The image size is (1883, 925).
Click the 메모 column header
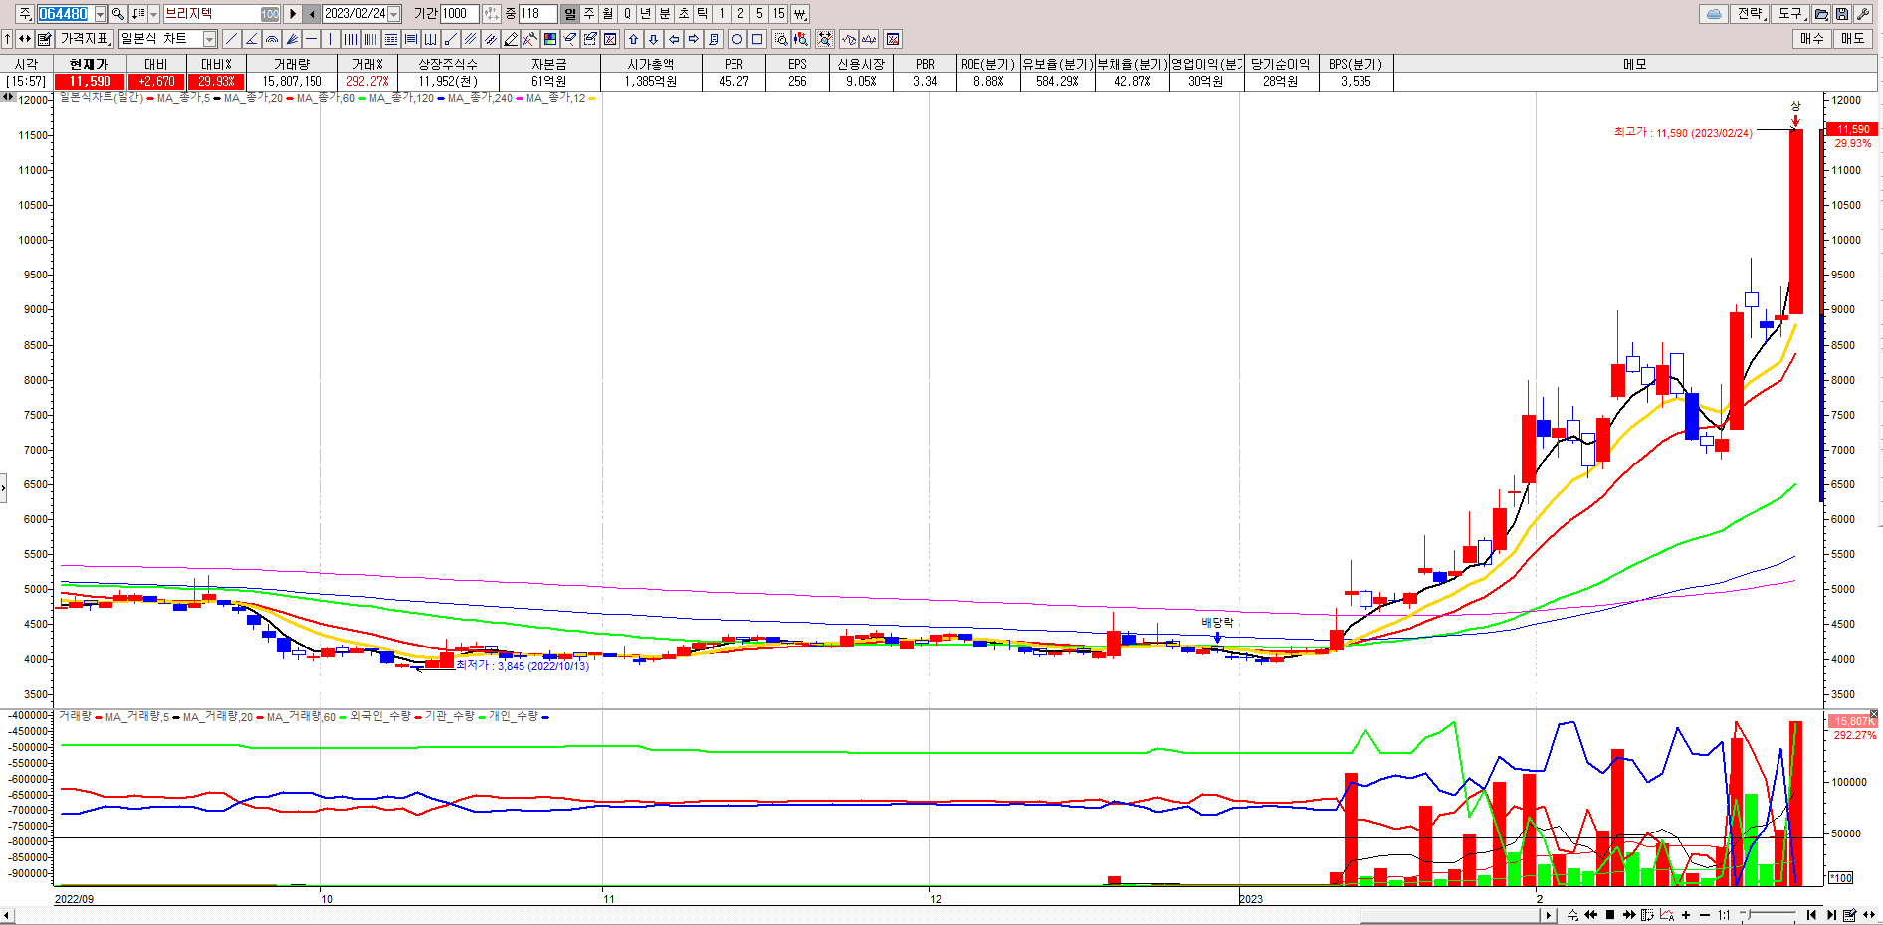pyautogui.click(x=1635, y=64)
